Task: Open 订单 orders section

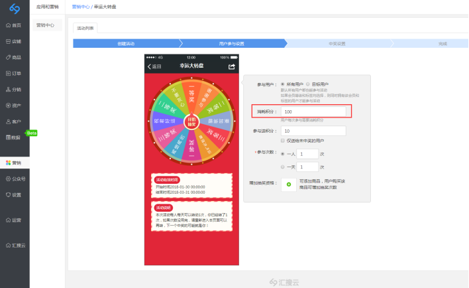Action: pyautogui.click(x=14, y=73)
